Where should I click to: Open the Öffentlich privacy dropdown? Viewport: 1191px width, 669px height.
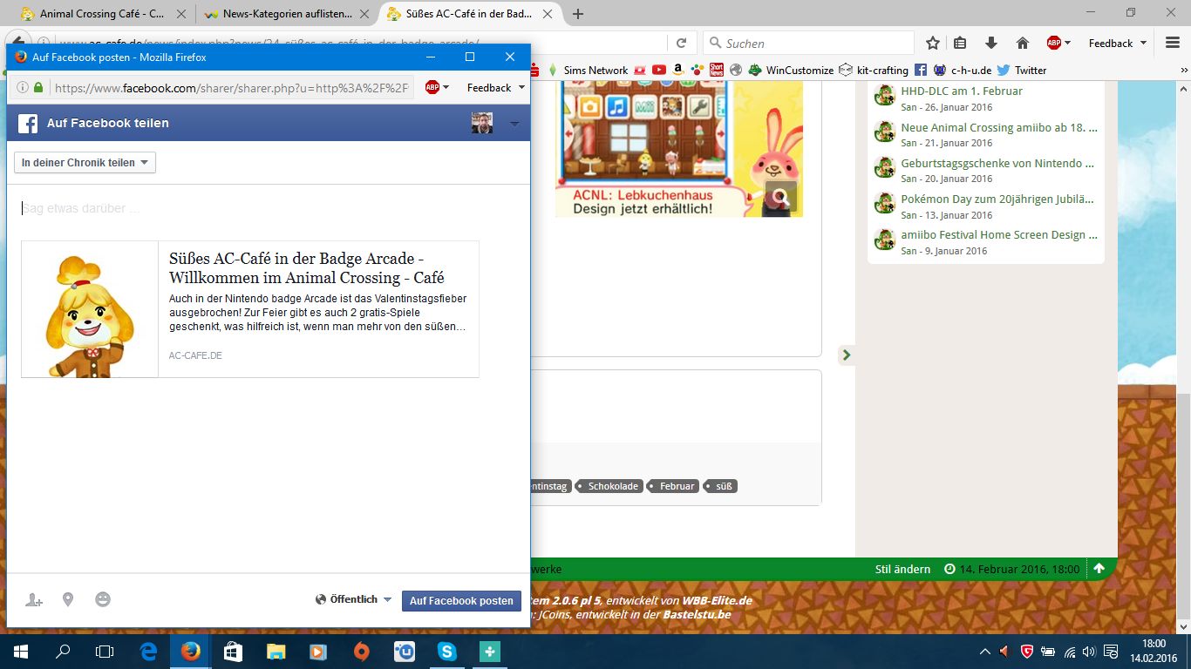tap(354, 599)
